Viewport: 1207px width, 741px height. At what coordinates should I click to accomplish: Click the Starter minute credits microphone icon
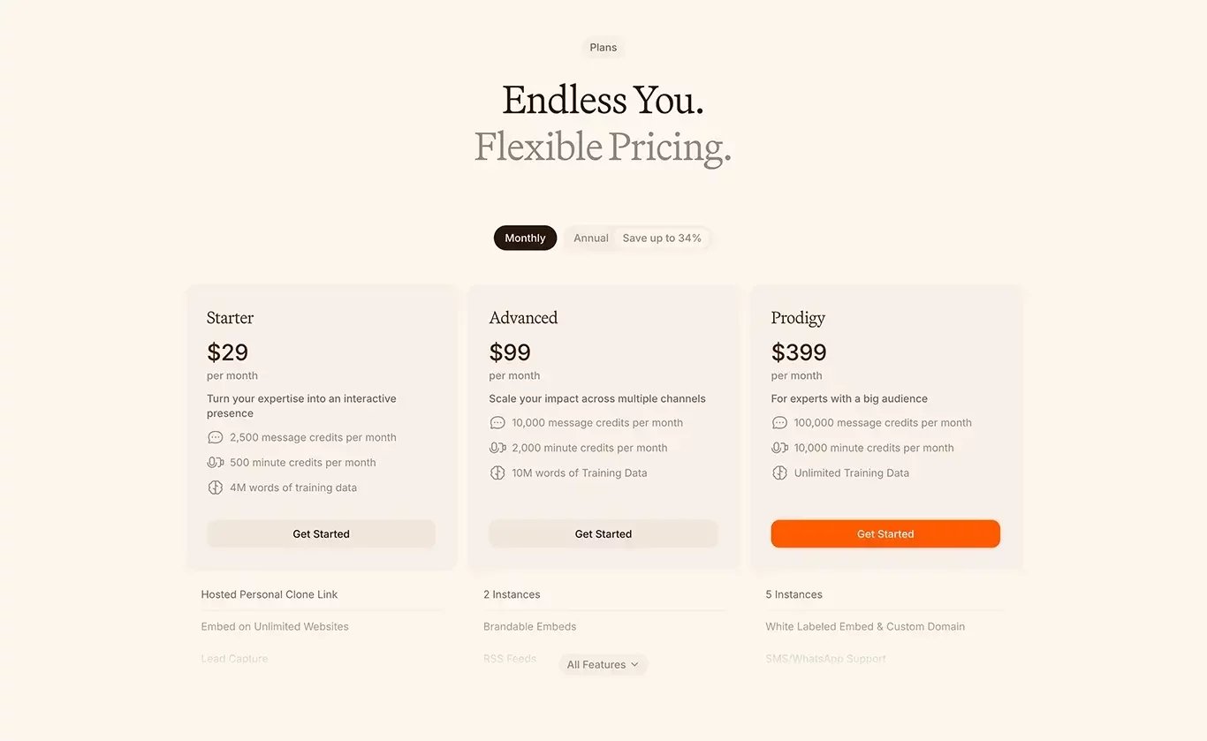[x=215, y=462]
